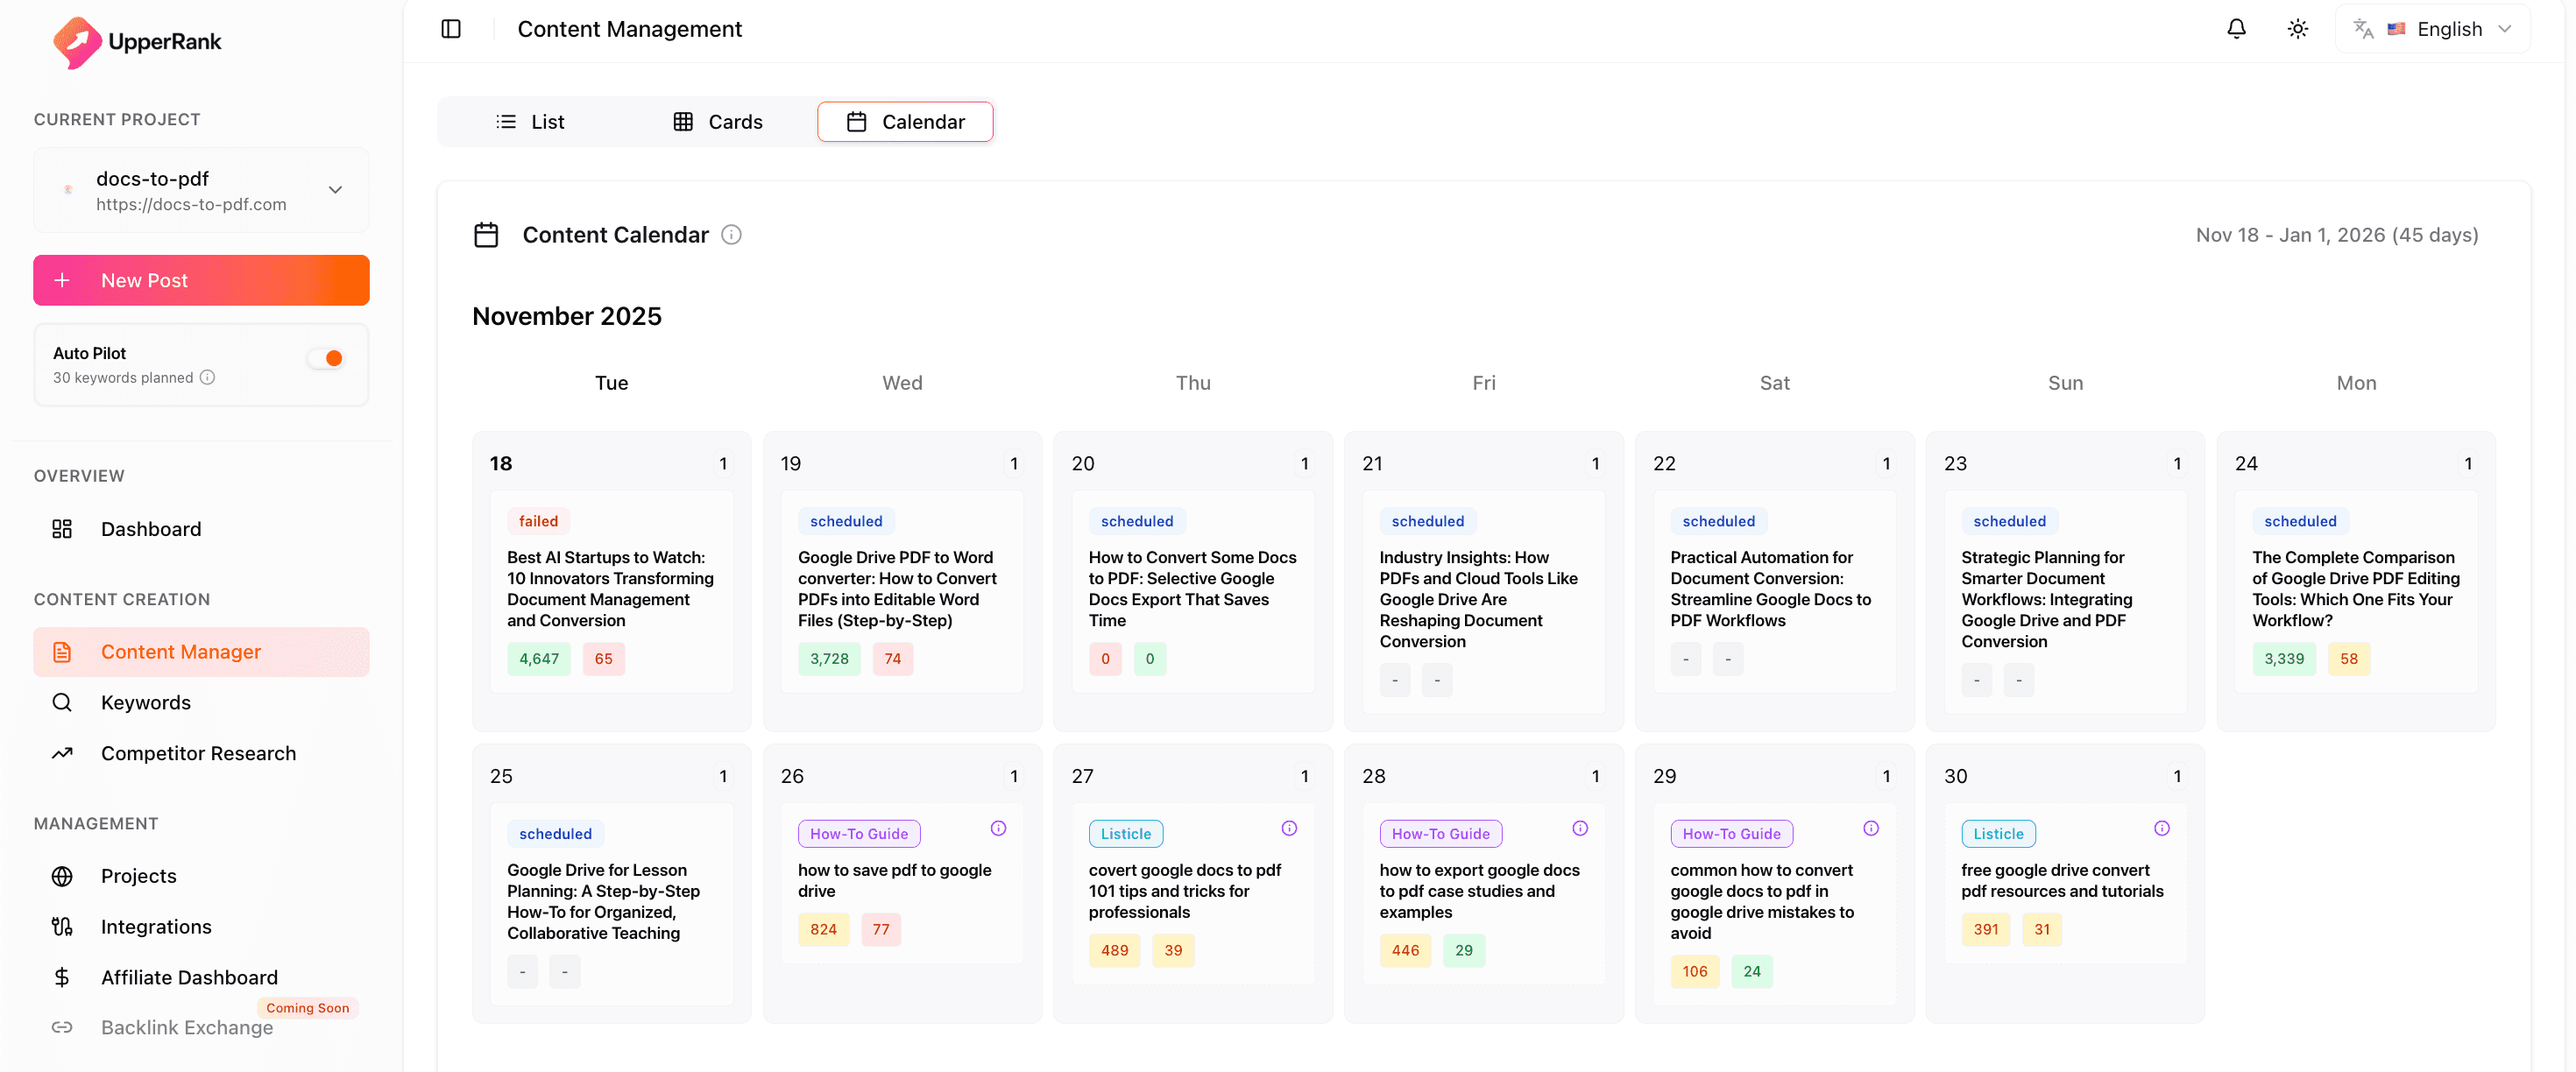Expand the docs-to-pdf project selector
Viewport: 2576px width, 1072px height.
(201, 190)
